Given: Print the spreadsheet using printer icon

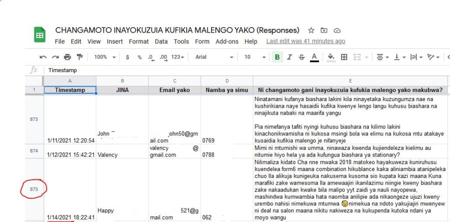Looking at the screenshot, I should (67, 57).
